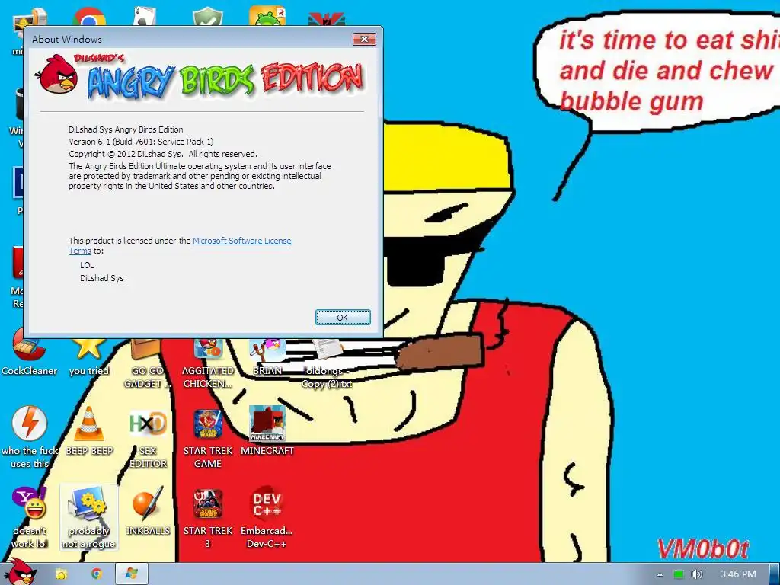
Task: Open the Angry Bird Start button
Action: 19,572
